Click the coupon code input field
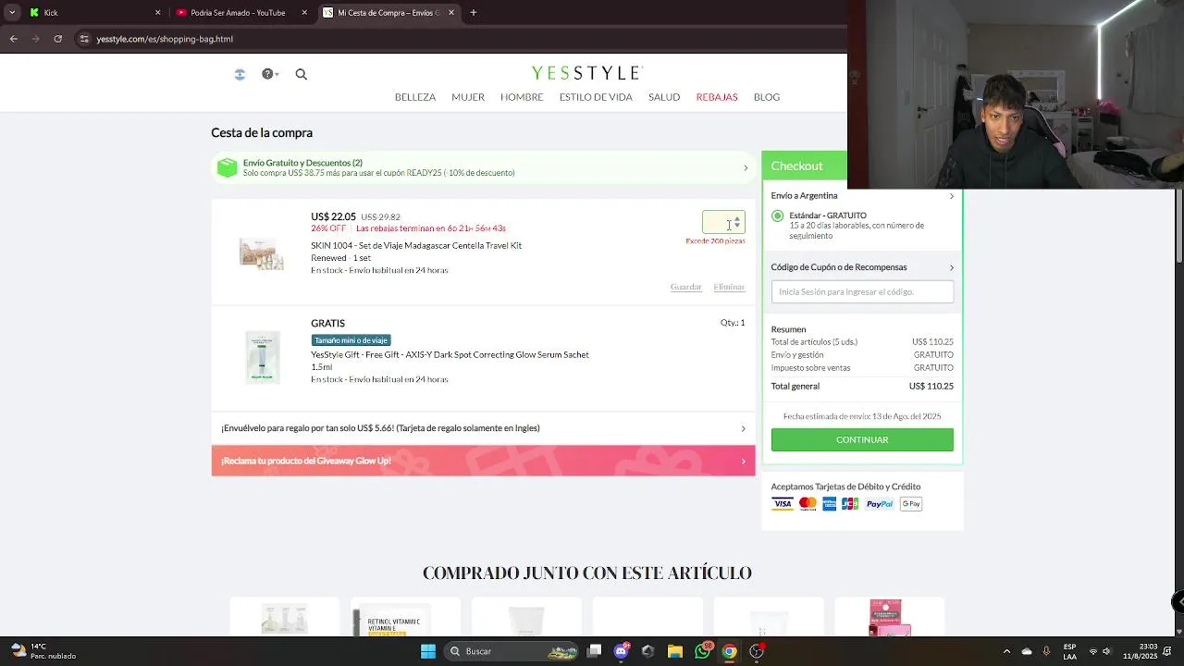Image resolution: width=1184 pixels, height=666 pixels. tap(862, 291)
